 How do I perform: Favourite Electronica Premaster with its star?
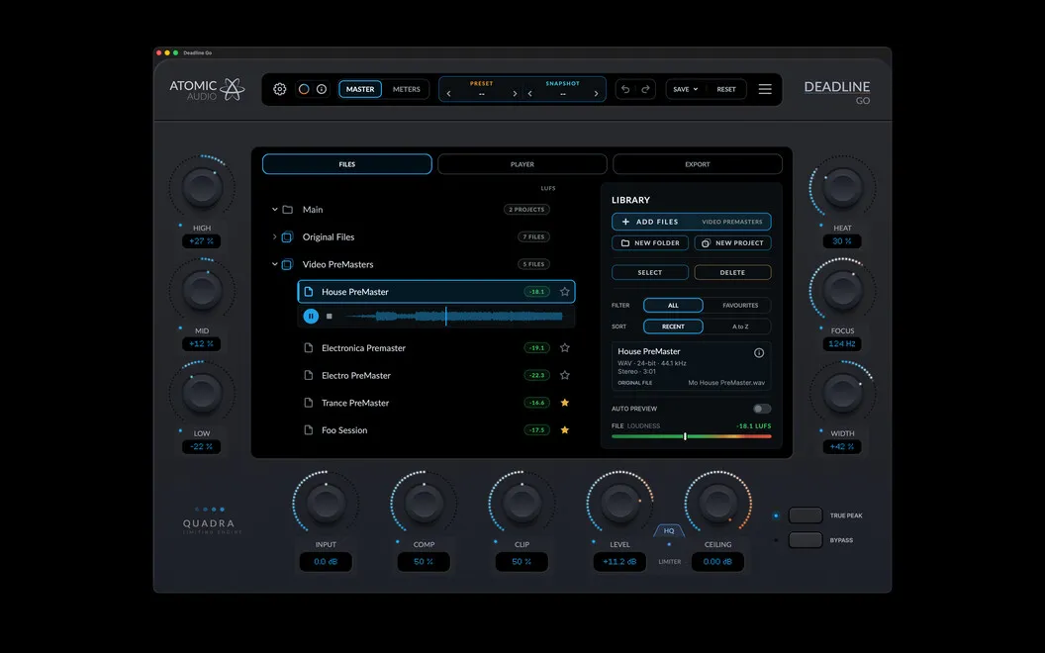click(564, 348)
